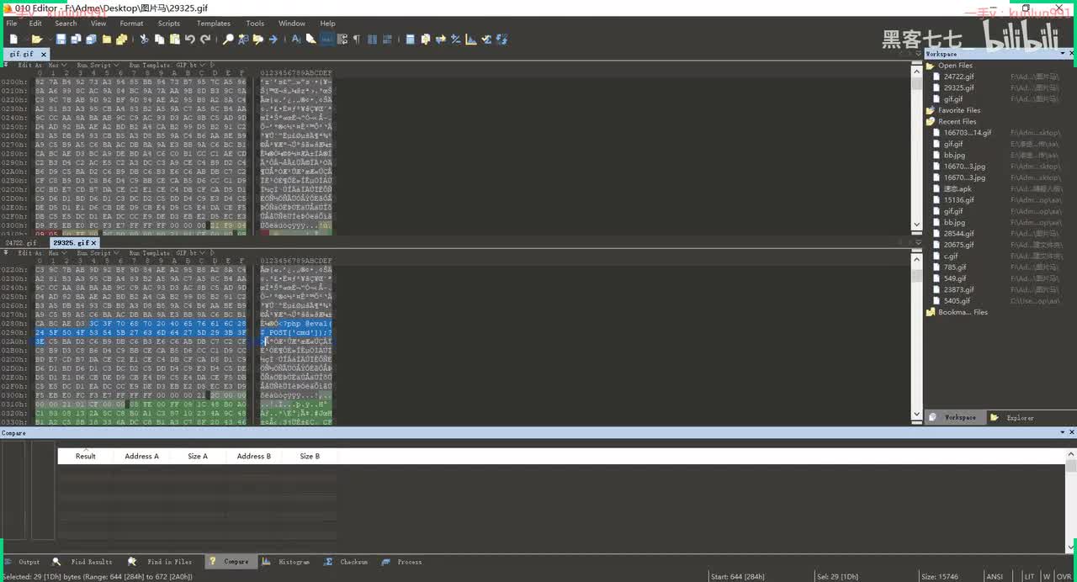Open the Calculator toolbar icon
1077x582 pixels.
410,39
